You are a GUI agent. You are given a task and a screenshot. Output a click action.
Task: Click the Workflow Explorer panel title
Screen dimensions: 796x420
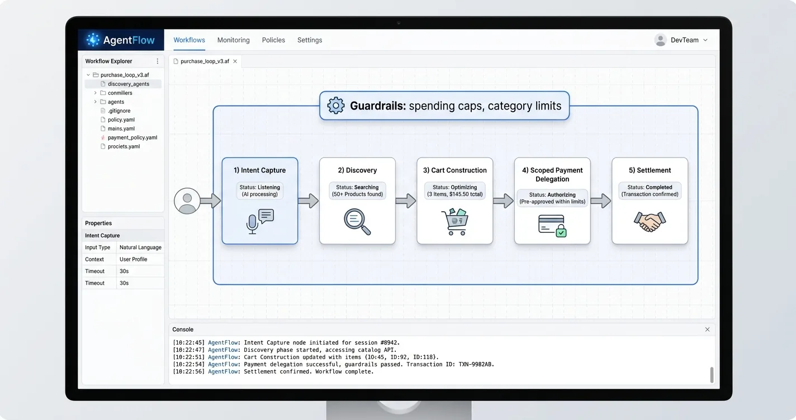108,61
